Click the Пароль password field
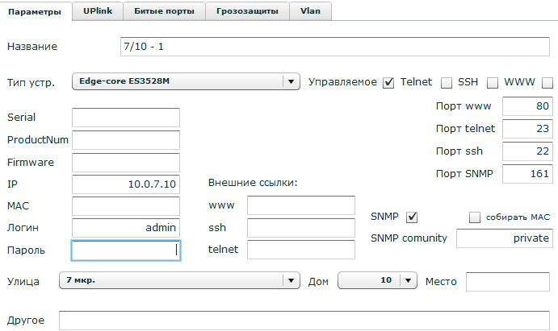 [125, 250]
